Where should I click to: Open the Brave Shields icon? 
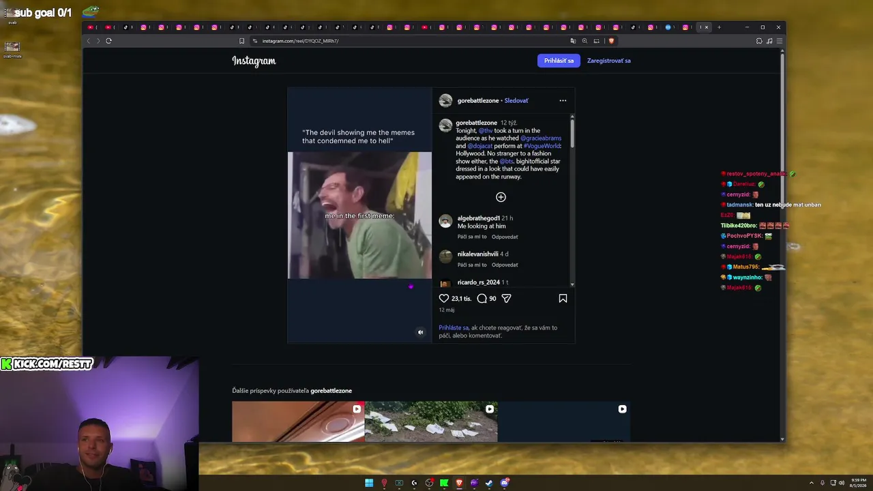click(x=611, y=41)
